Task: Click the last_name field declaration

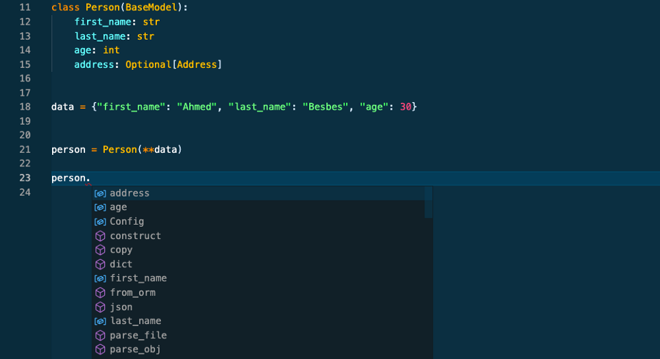Action: [x=100, y=36]
